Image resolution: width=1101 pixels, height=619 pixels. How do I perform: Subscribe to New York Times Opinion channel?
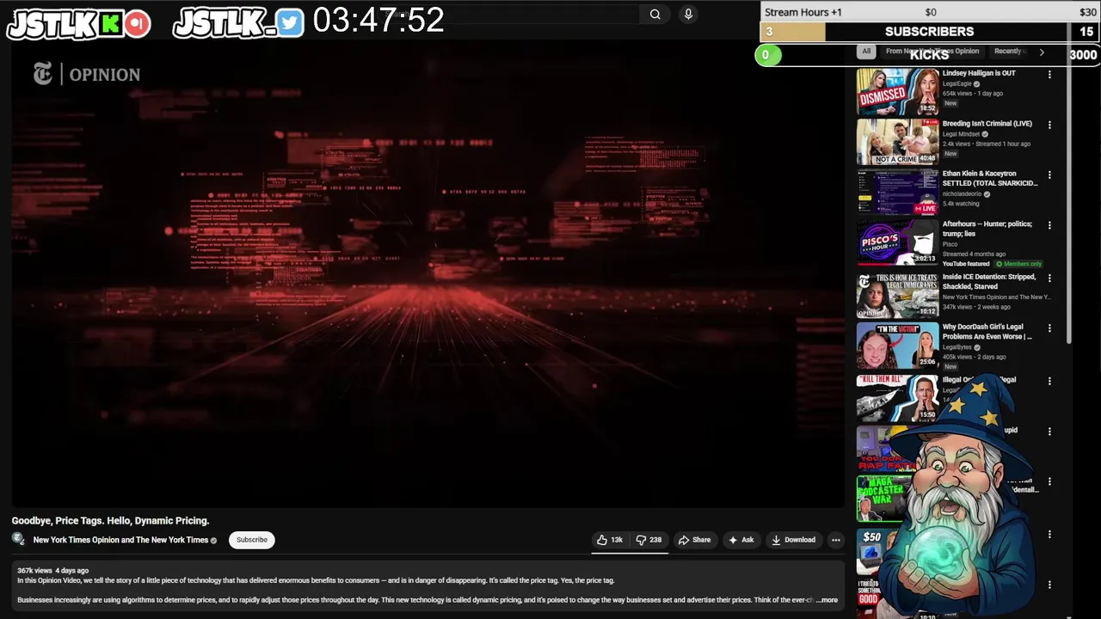[x=252, y=540]
